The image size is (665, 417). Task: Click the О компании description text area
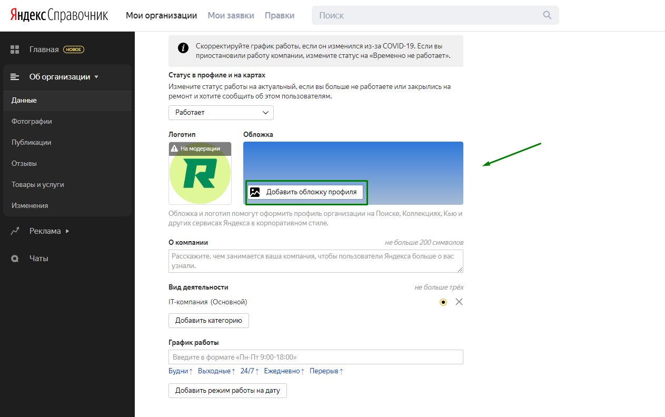[x=315, y=261]
